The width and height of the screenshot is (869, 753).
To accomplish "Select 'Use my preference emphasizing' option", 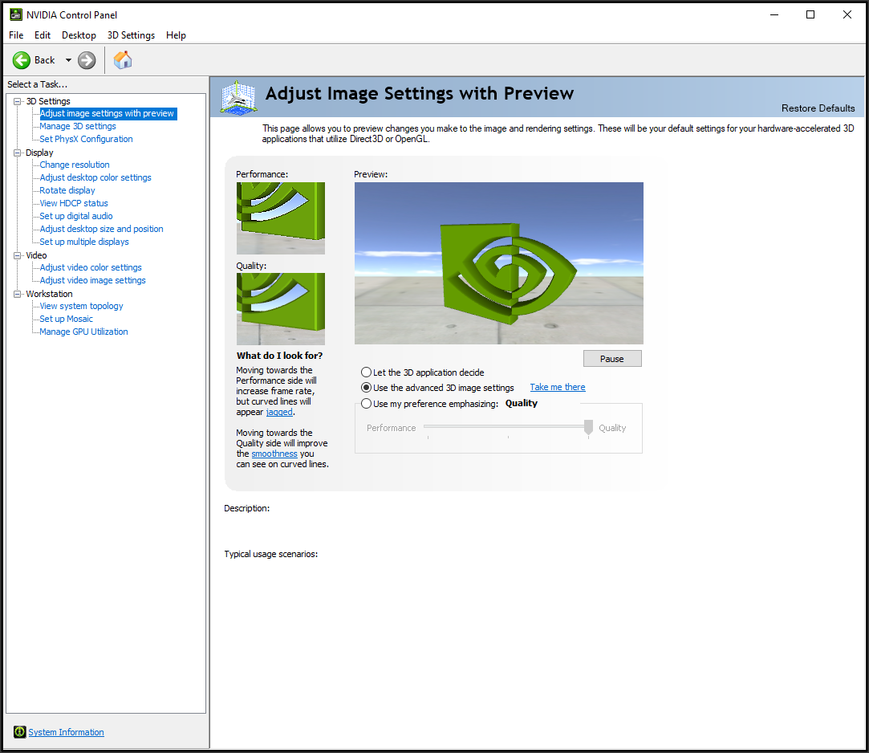I will tap(367, 404).
